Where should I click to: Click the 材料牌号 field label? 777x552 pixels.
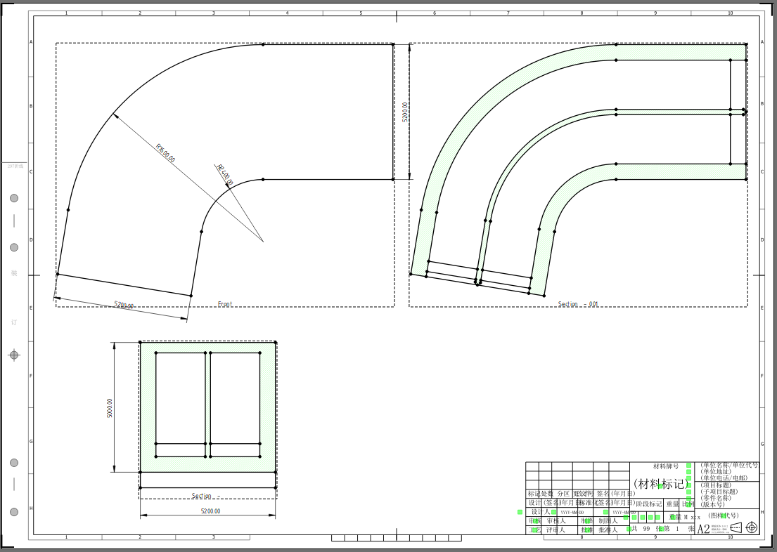tap(666, 466)
